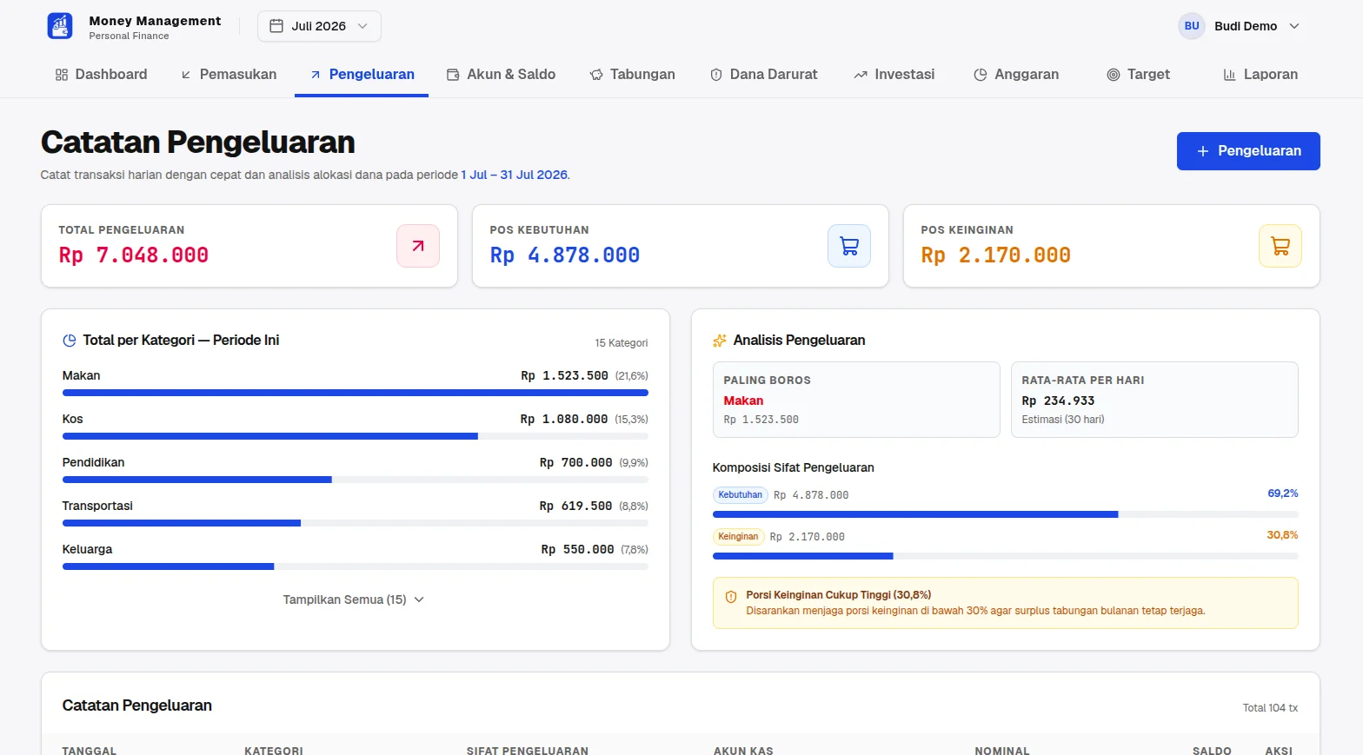Click the Dana Darurat shield icon

(x=716, y=75)
